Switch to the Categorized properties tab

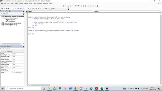(9, 51)
